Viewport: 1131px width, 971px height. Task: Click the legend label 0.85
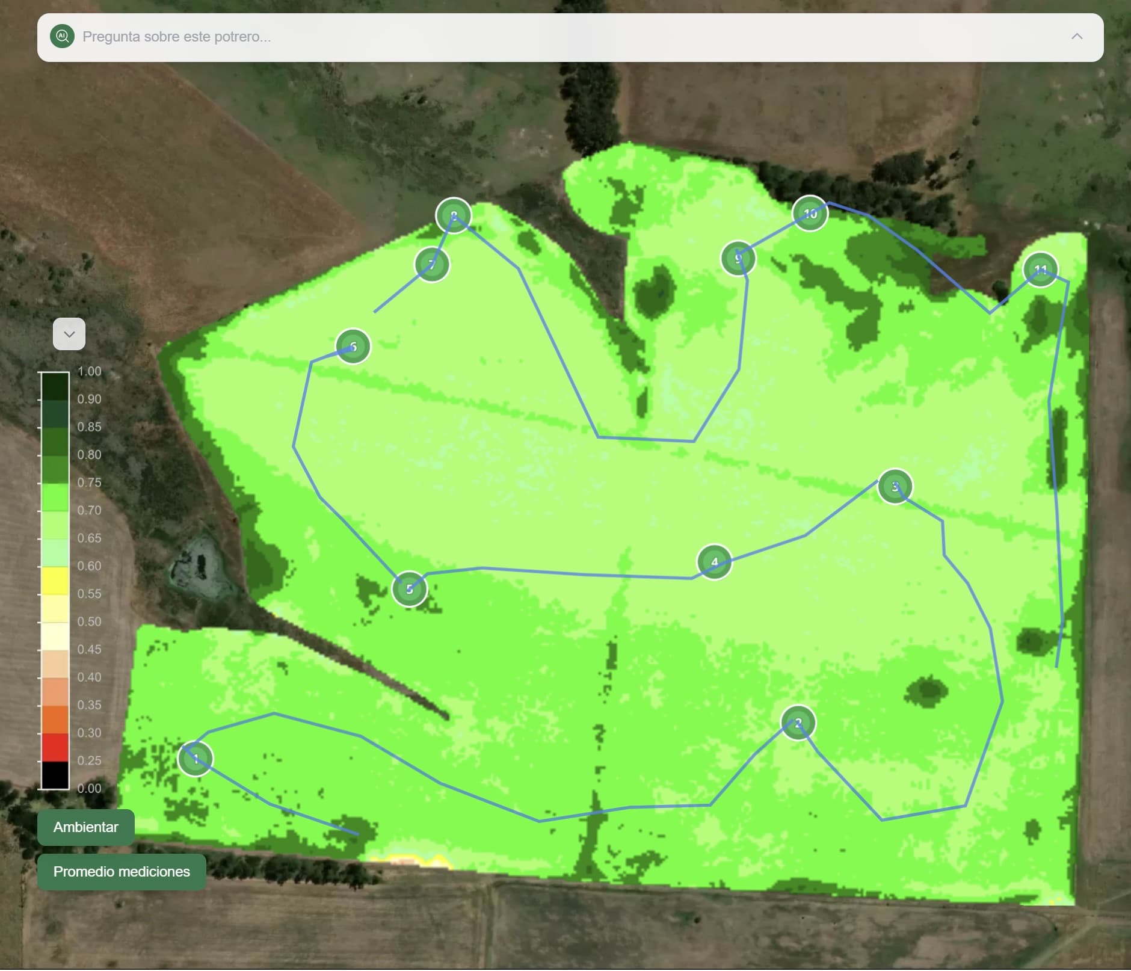coord(89,427)
